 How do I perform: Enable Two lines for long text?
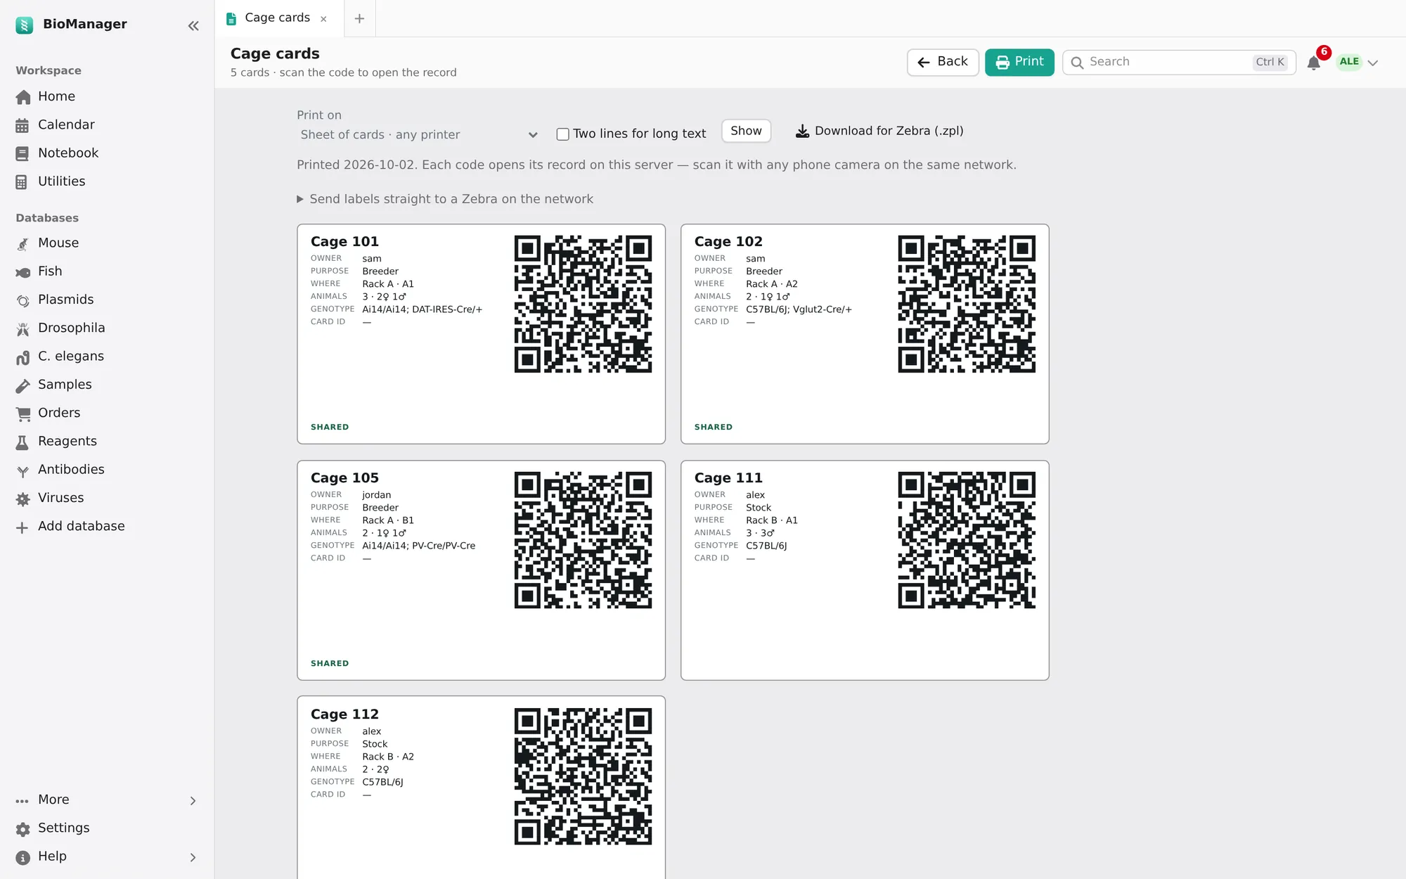[x=562, y=134]
